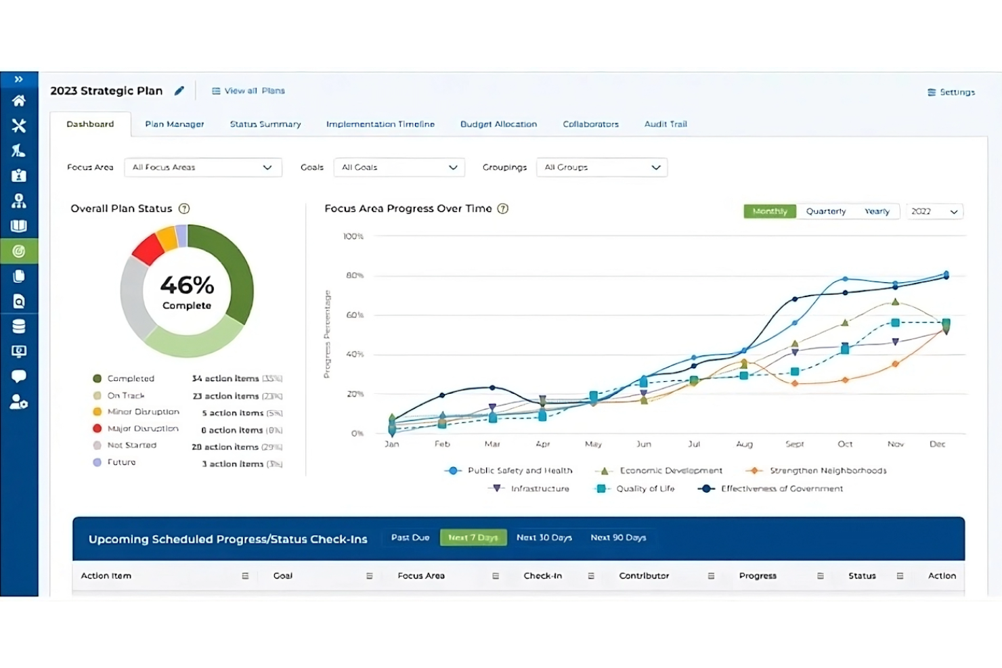
Task: Switch progress chart to Quarterly view
Action: pos(825,211)
